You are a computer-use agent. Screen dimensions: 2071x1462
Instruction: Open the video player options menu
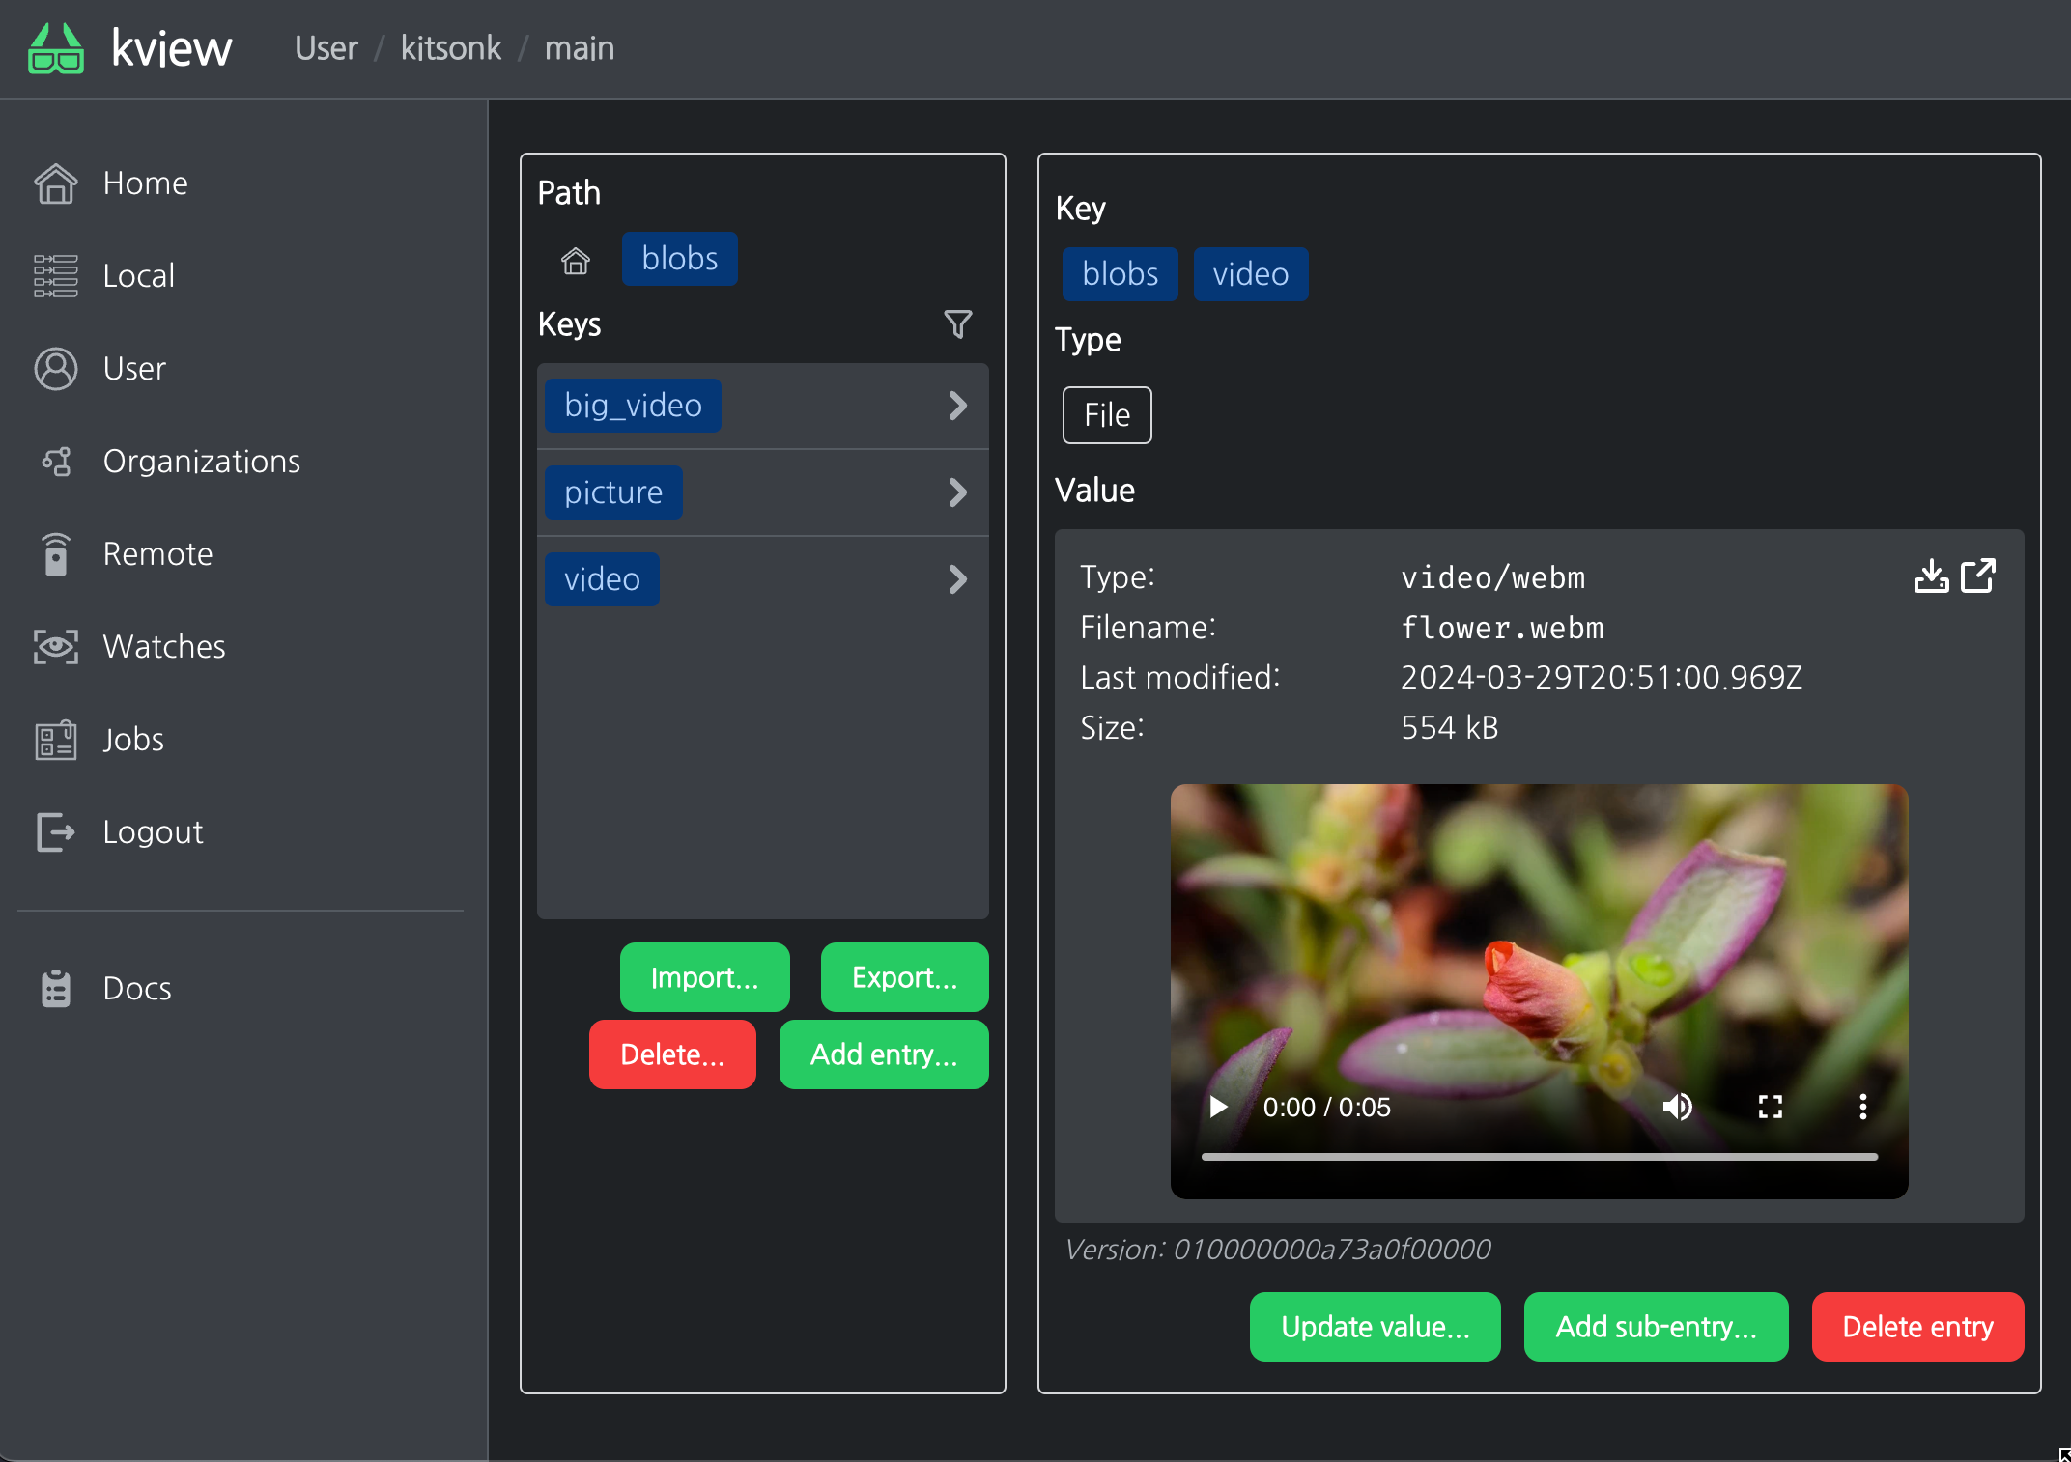(1861, 1107)
